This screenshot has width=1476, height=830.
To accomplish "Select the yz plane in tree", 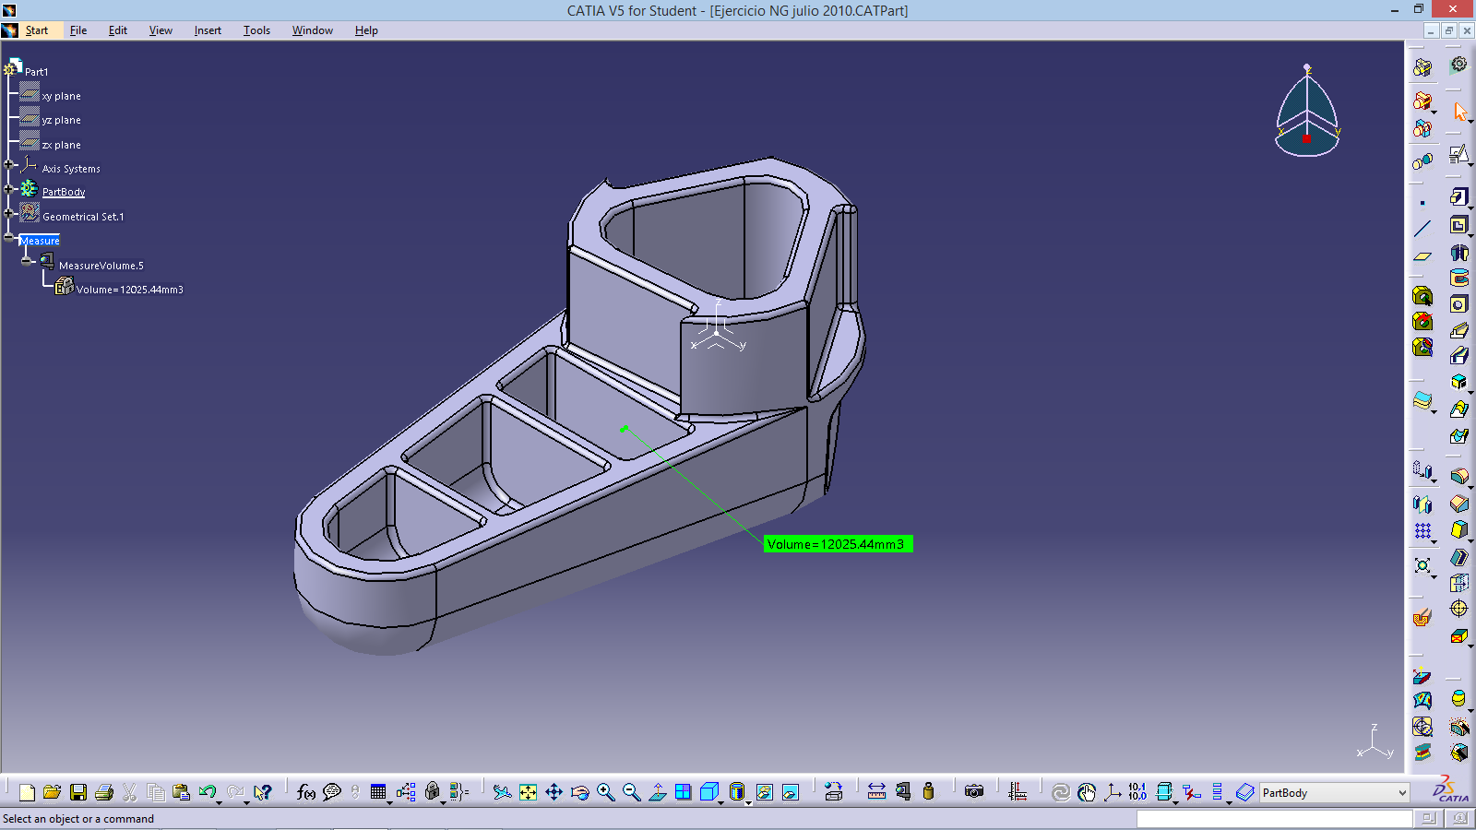I will coord(61,120).
